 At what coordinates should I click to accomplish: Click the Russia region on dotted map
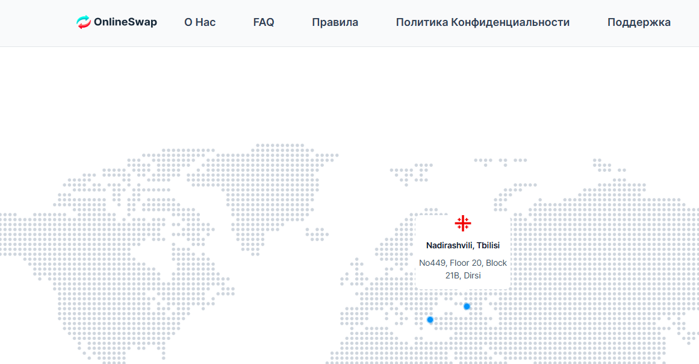pyautogui.click(x=590, y=241)
